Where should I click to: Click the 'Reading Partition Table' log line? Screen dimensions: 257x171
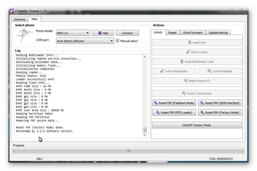point(34,114)
